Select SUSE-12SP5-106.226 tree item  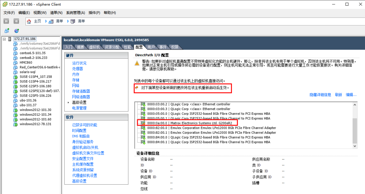[36, 96]
